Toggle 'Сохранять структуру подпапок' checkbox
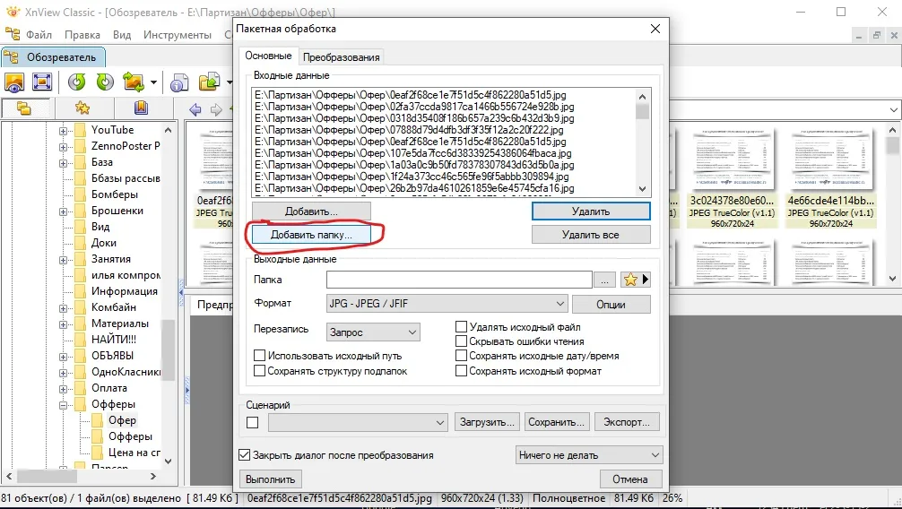Screen dimensions: 902x509 point(259,371)
